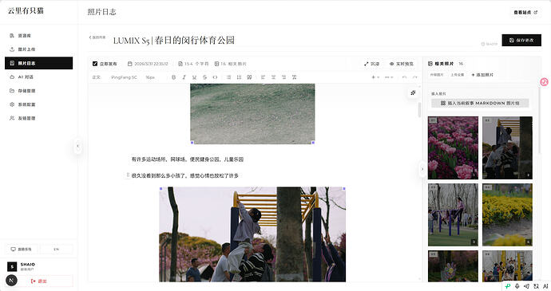This screenshot has height=291, width=551.
Task: Apply strikethrough formatting
Action: pyautogui.click(x=204, y=77)
